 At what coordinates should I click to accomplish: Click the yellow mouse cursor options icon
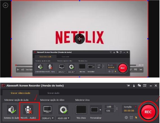click(136, 117)
